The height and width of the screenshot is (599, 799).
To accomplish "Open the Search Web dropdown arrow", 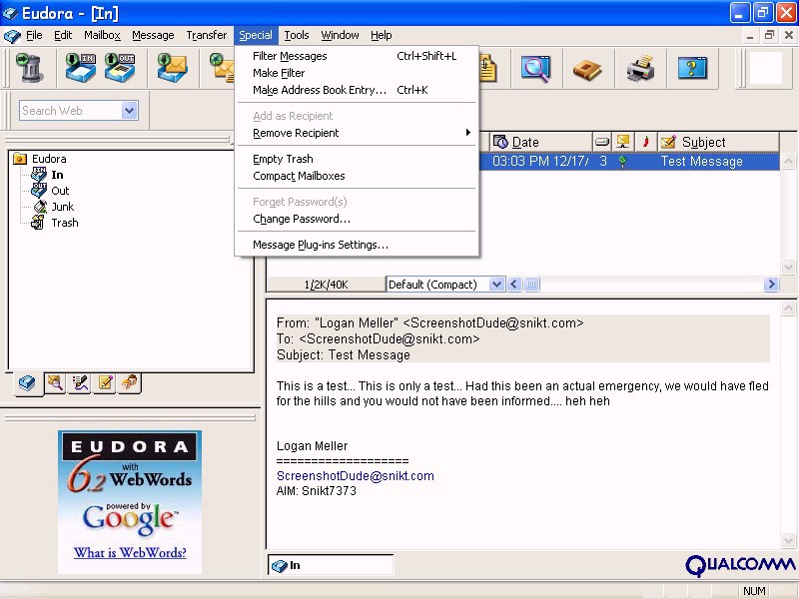I will 130,110.
